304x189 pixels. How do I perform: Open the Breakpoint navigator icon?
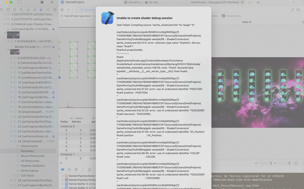[x=48, y=10]
